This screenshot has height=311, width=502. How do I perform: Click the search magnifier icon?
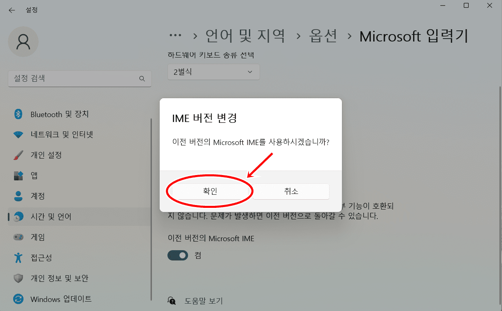click(142, 78)
